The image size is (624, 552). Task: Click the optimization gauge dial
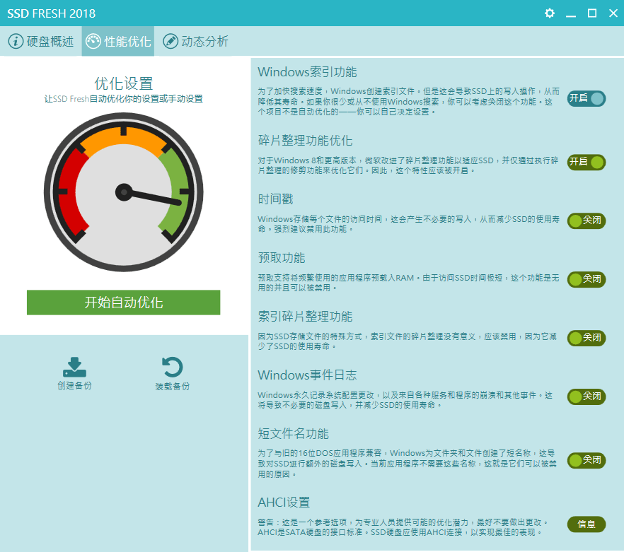(123, 192)
